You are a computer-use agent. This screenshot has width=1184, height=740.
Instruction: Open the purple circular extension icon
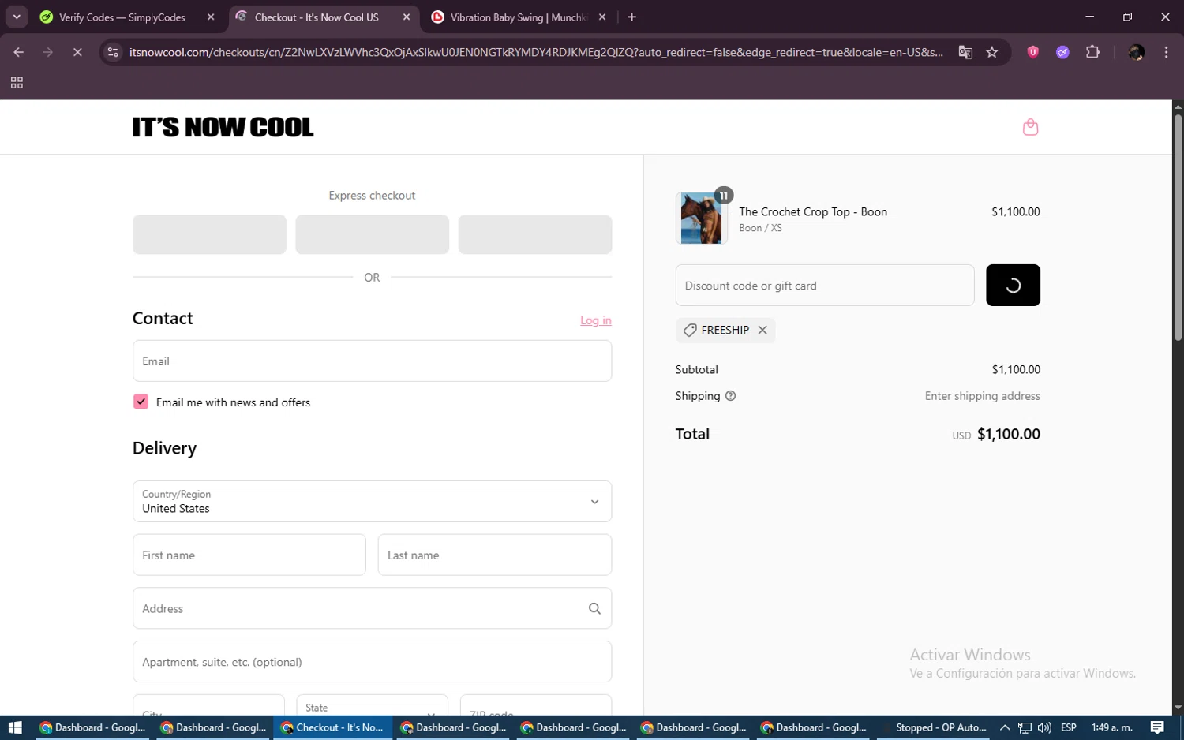pos(1062,52)
